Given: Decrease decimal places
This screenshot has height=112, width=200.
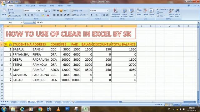Looking at the screenshot, I should click(107, 15).
